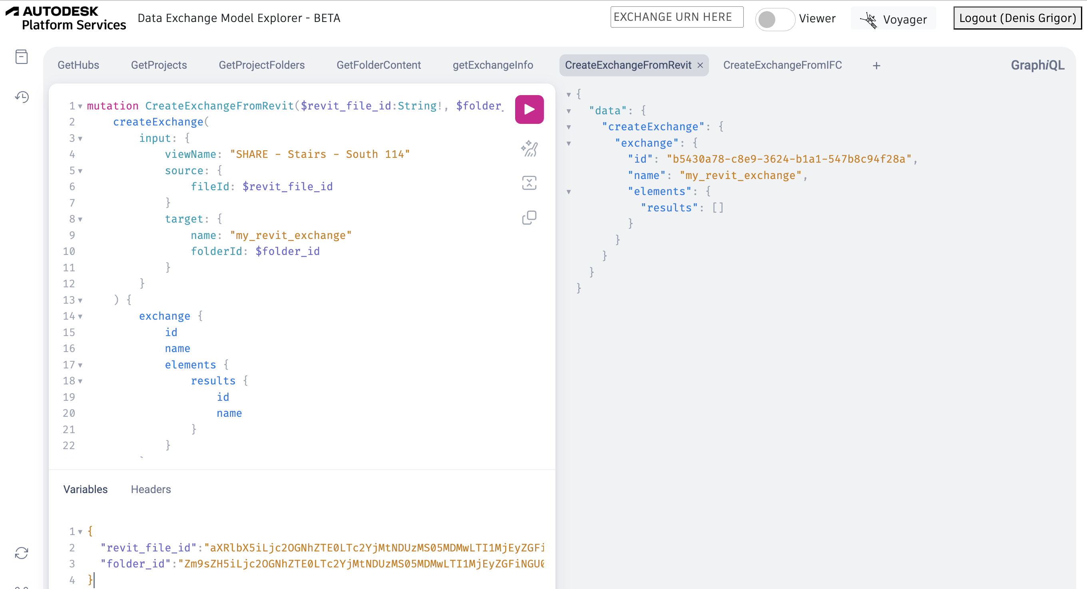Click the EXCHANGE URN HERE input field
The height and width of the screenshot is (589, 1087).
677,17
